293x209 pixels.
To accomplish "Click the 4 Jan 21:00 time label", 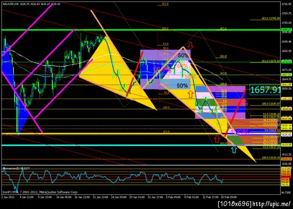I will 26,197.
